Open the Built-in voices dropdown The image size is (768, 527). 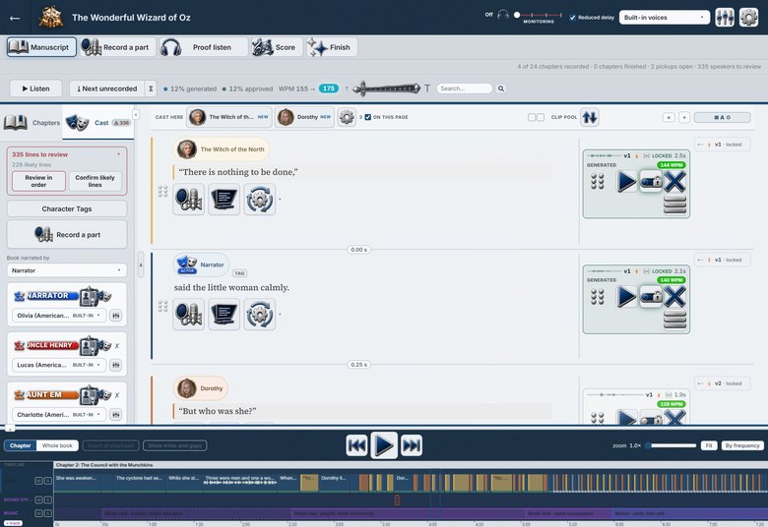665,18
